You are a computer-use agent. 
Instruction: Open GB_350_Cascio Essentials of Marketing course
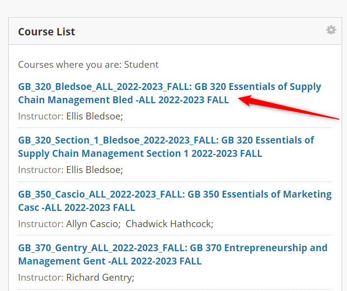click(x=175, y=201)
